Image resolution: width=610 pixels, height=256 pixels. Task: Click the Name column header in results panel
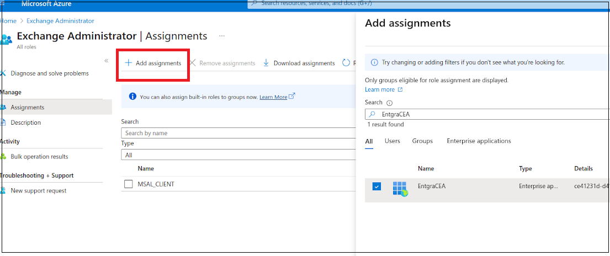[426, 168]
